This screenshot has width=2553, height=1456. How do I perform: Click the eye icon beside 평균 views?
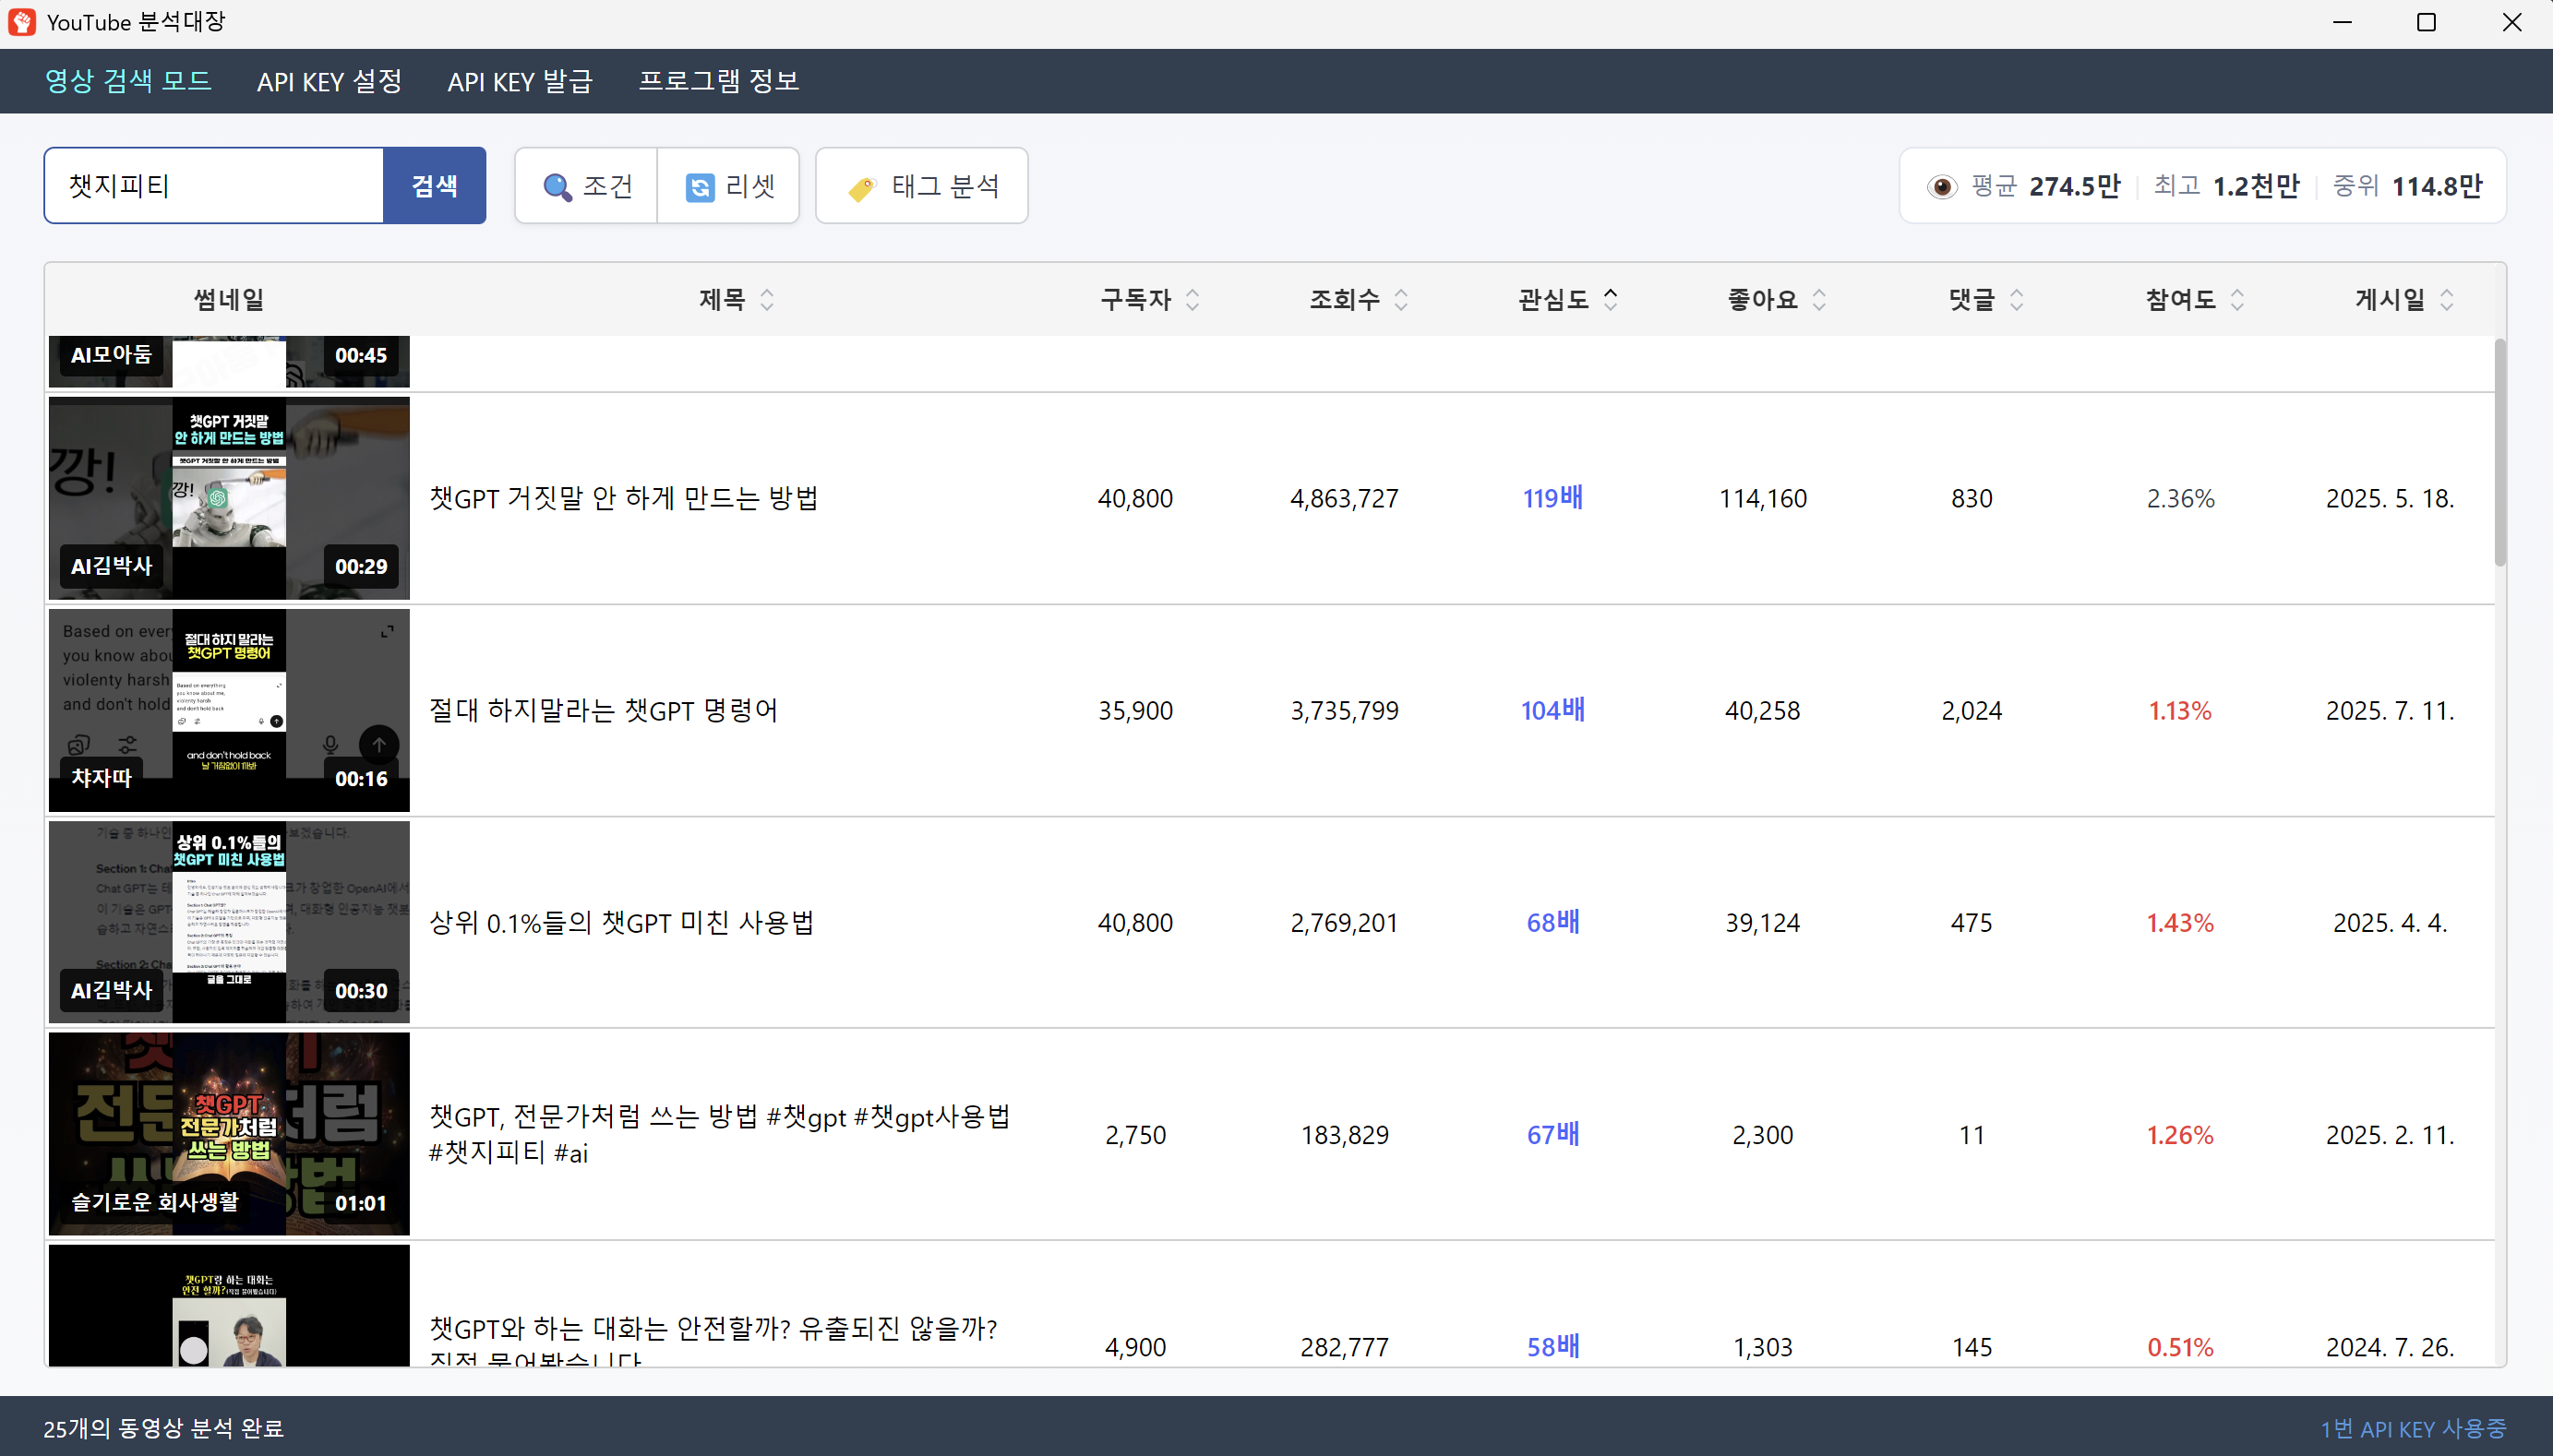[1941, 187]
